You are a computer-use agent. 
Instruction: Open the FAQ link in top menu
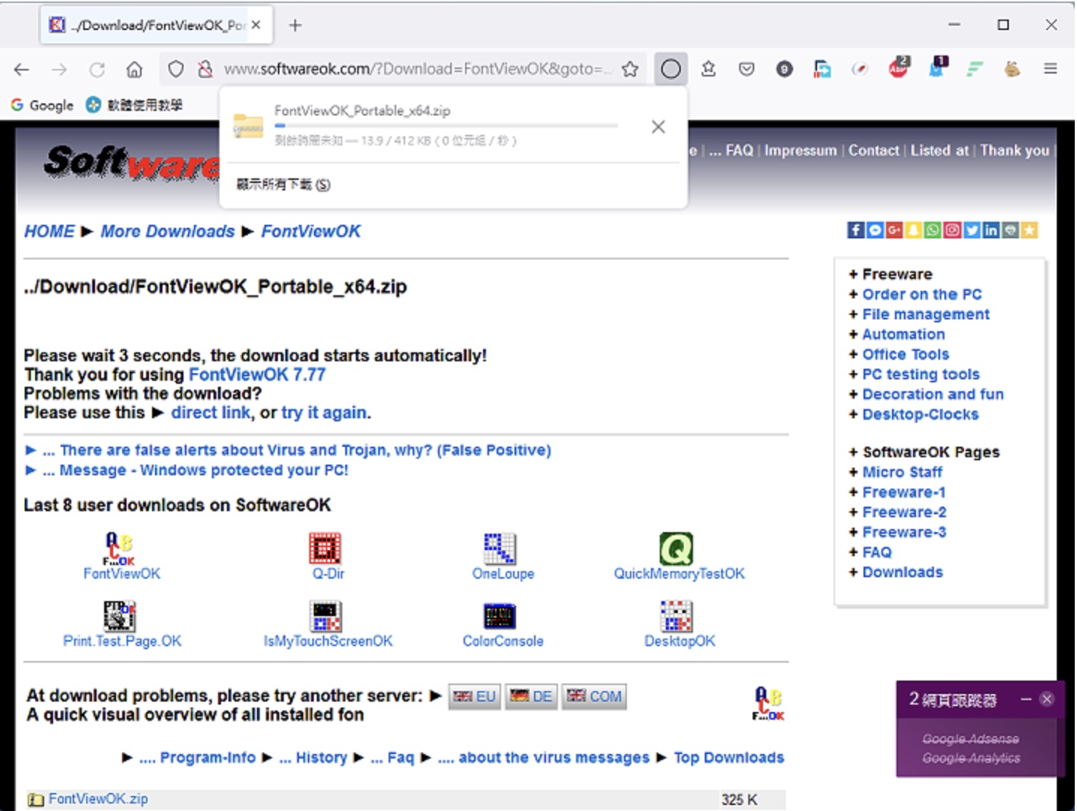[739, 150]
